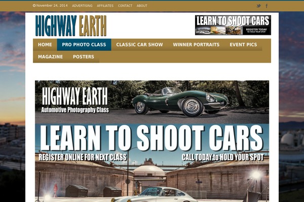Viewport: 304px width, 202px height.
Task: Go to the Posters menu item
Action: 84,57
